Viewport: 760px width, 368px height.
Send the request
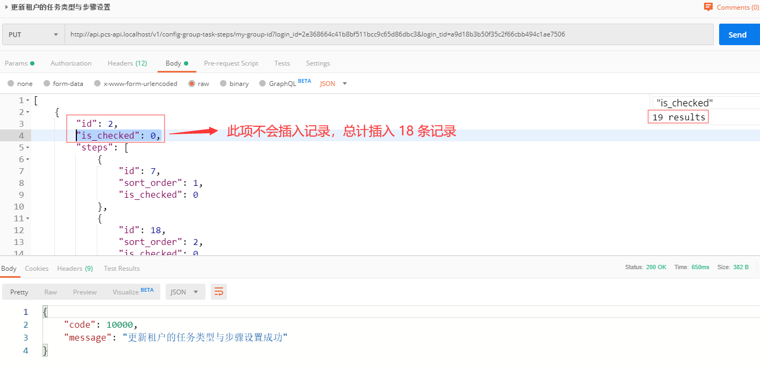tap(737, 34)
